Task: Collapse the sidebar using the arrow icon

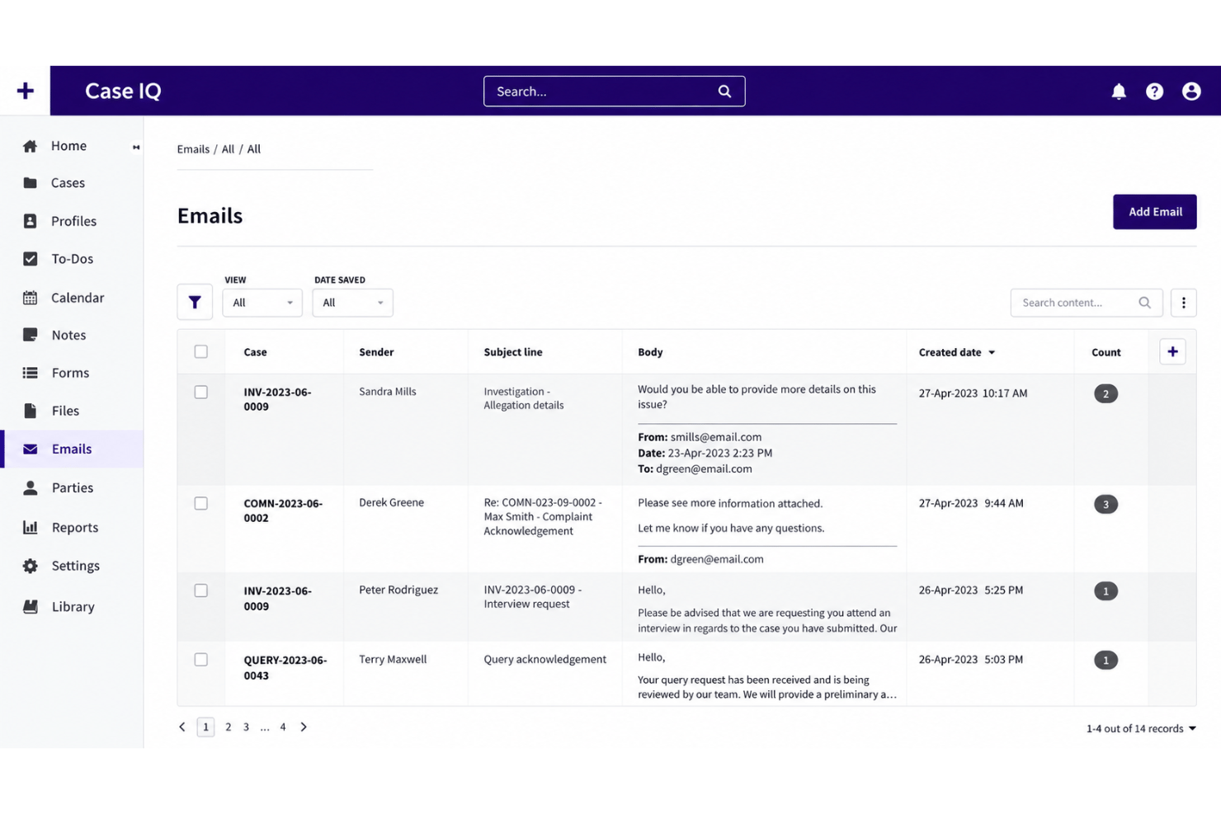Action: point(136,147)
